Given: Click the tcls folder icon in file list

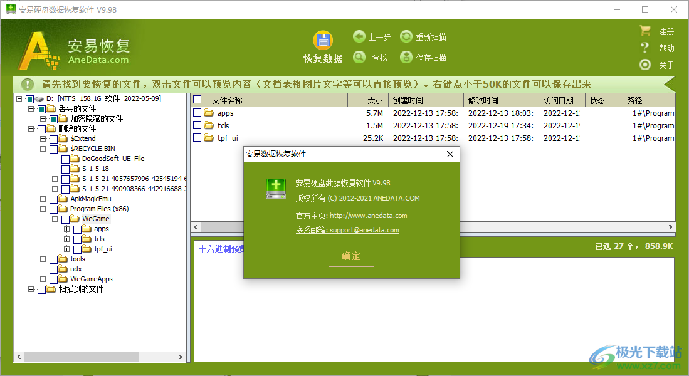Looking at the screenshot, I should coord(209,125).
